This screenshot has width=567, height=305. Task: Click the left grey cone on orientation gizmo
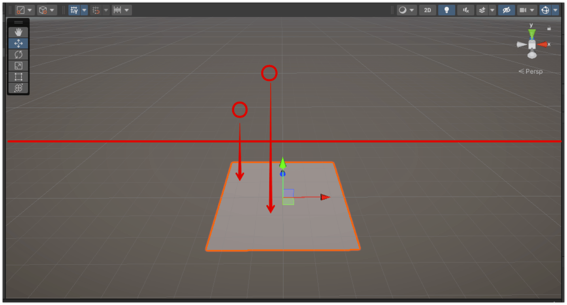[x=522, y=45]
